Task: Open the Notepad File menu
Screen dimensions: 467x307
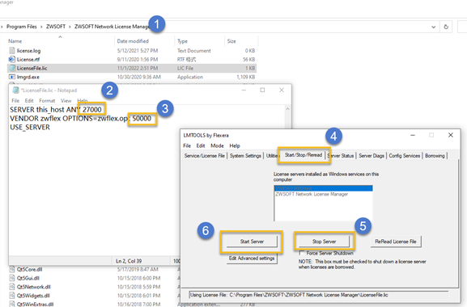Action: coord(15,101)
